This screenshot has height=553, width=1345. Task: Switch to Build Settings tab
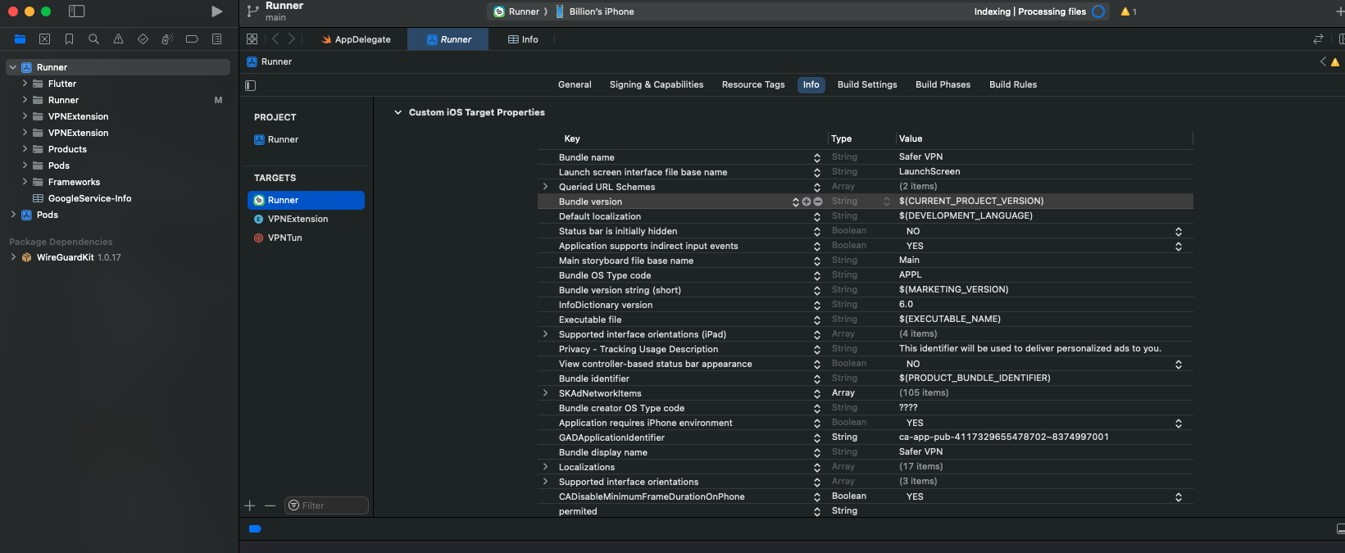click(867, 84)
